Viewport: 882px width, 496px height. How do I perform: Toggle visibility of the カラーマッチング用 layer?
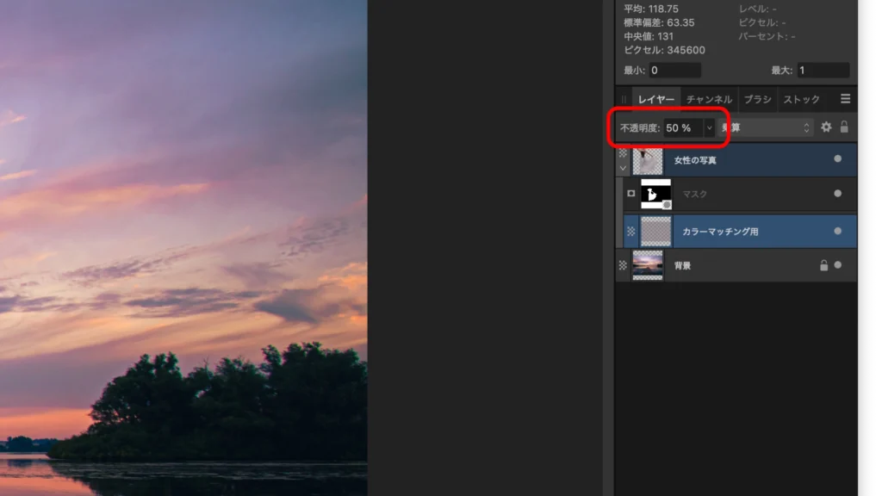coord(837,231)
